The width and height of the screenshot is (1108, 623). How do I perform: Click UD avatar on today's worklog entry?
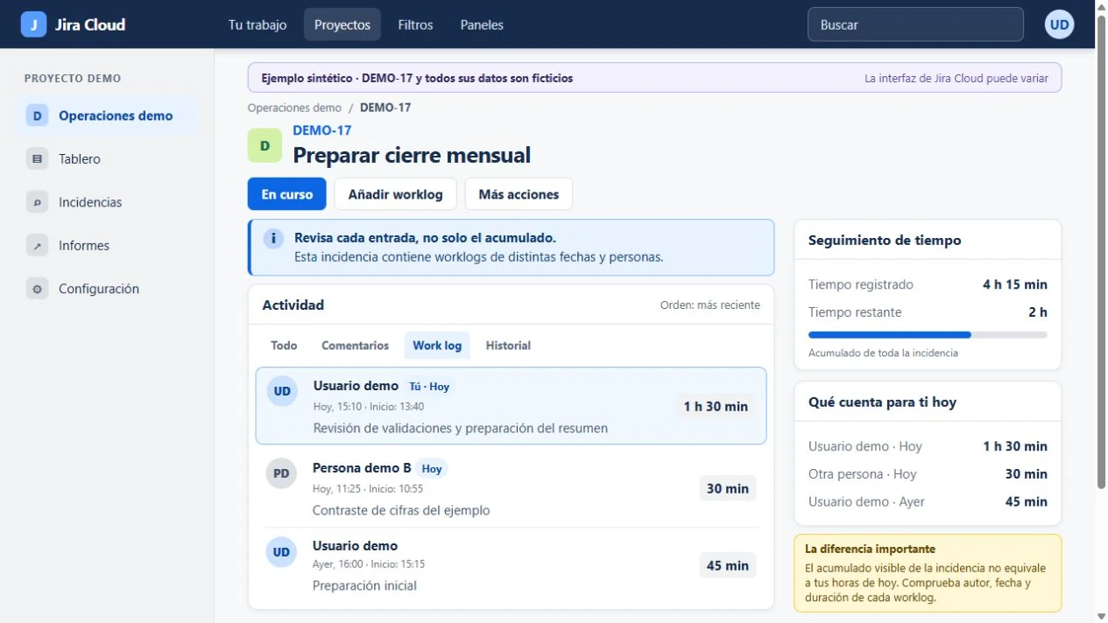(x=282, y=391)
